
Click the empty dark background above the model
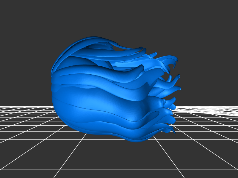coord(119,18)
